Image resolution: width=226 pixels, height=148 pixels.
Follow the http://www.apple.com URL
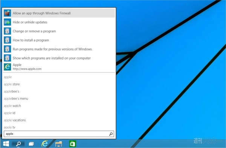[27, 69]
